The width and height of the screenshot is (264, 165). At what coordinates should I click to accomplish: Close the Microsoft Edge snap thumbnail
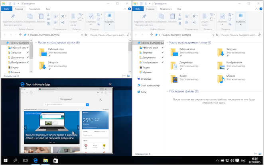[110, 84]
